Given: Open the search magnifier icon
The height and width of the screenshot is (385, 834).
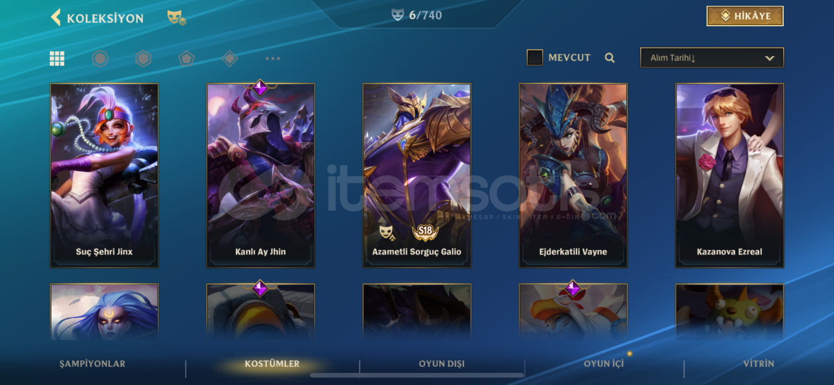Looking at the screenshot, I should tap(610, 58).
